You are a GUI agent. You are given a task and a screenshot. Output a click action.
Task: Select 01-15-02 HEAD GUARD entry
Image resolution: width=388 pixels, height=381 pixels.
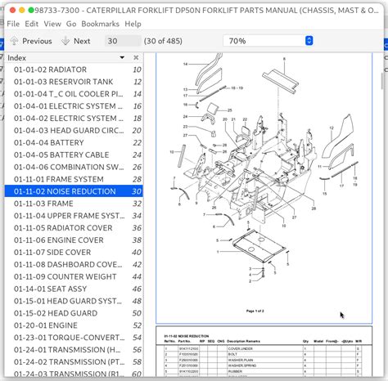tap(74, 313)
